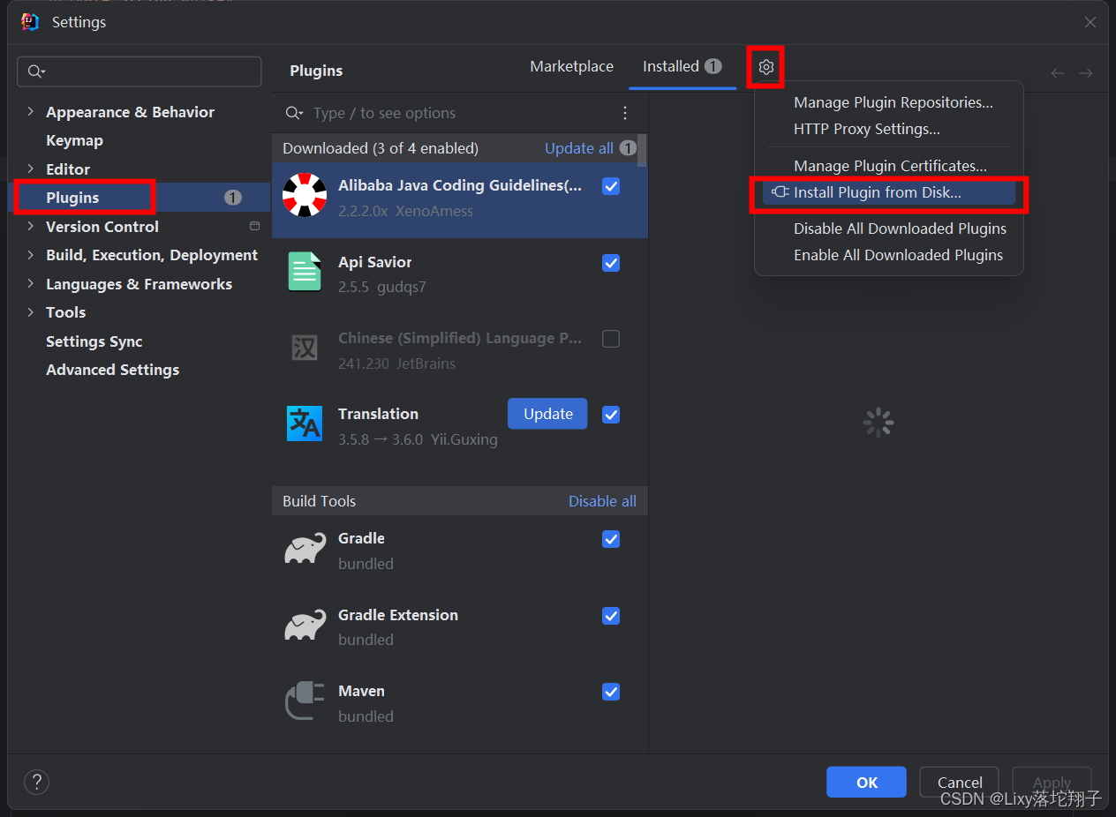Toggle the Gradle Extension checkbox

coord(611,616)
